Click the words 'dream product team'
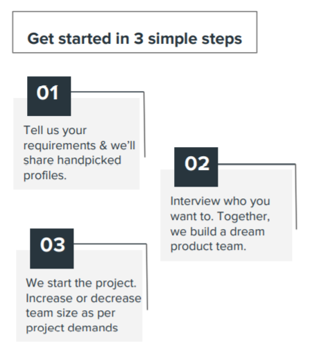This screenshot has height=356, width=319. click(217, 239)
